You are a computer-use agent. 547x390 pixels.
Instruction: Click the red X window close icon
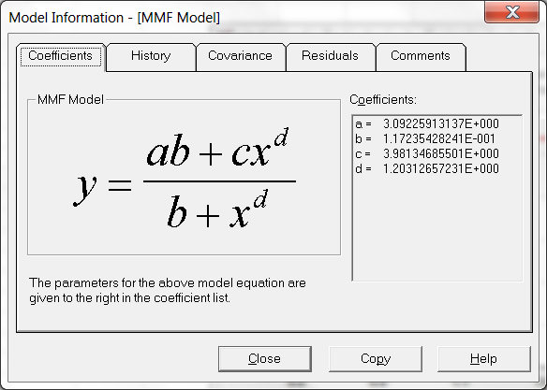pyautogui.click(x=511, y=12)
